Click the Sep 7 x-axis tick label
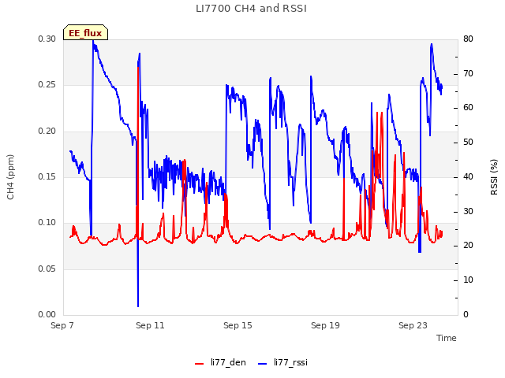 [x=62, y=325]
